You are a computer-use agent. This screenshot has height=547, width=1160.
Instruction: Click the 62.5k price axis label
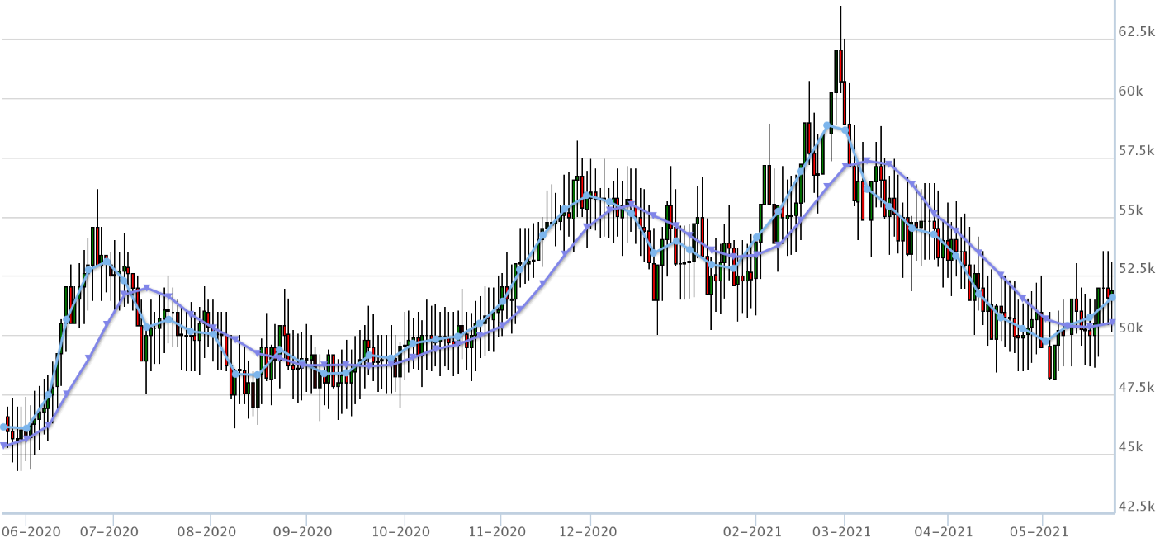click(x=1137, y=31)
